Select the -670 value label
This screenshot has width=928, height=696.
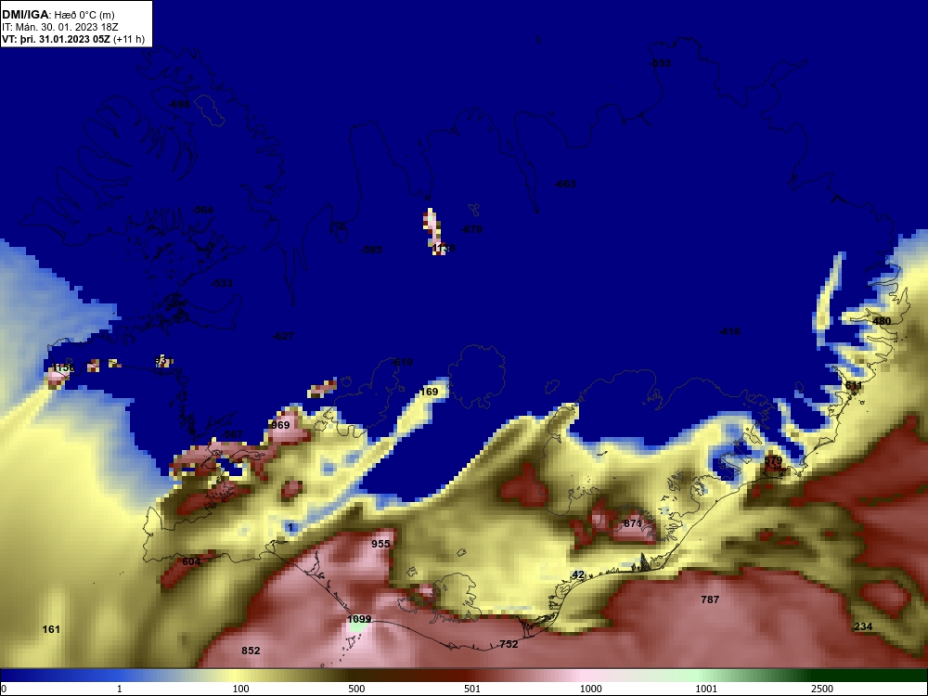(x=471, y=229)
